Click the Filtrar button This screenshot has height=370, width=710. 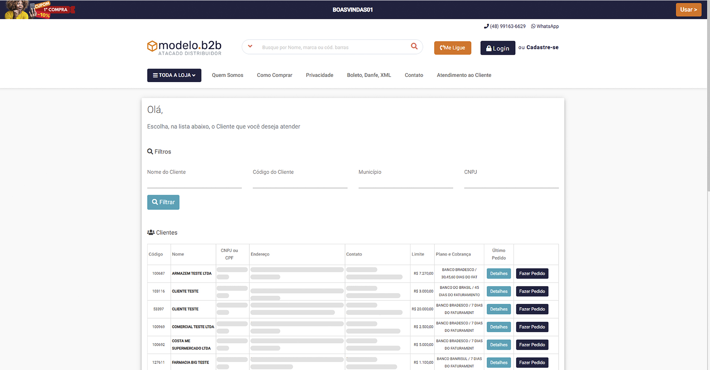[x=163, y=202]
